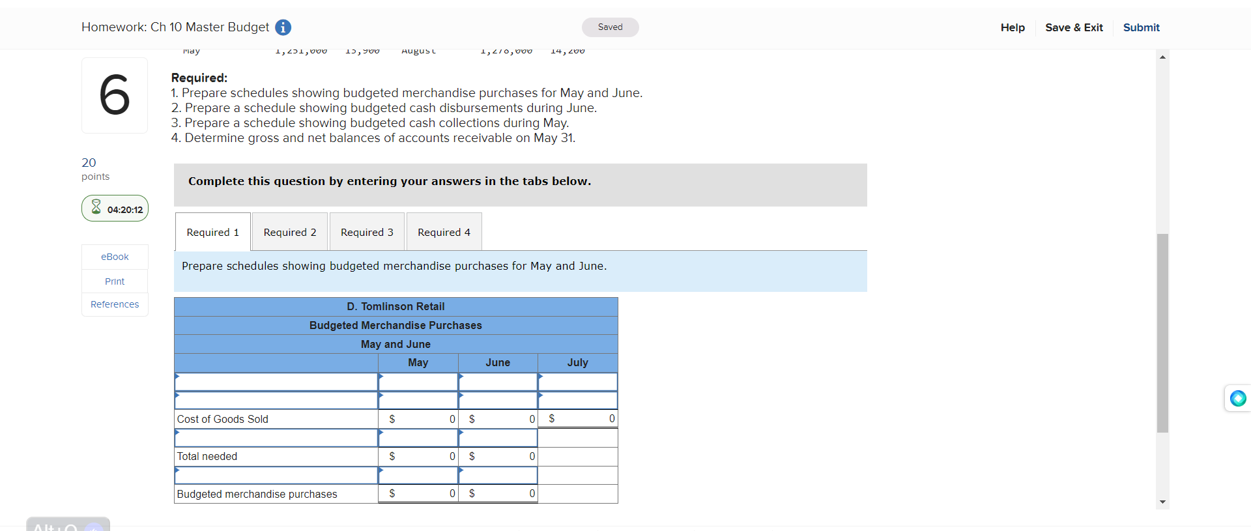The height and width of the screenshot is (531, 1251).
Task: Click the hourglass timer icon
Action: (x=96, y=207)
